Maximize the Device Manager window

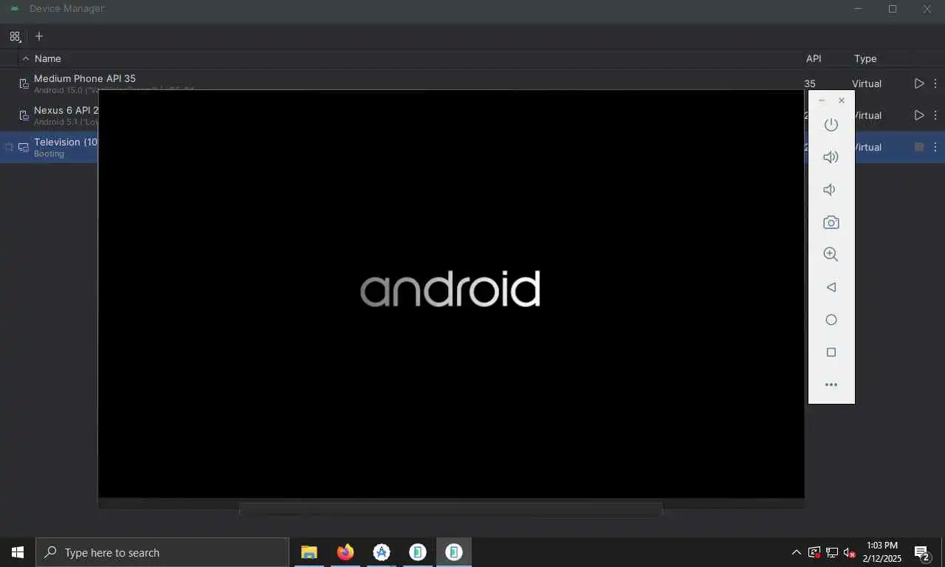point(893,9)
